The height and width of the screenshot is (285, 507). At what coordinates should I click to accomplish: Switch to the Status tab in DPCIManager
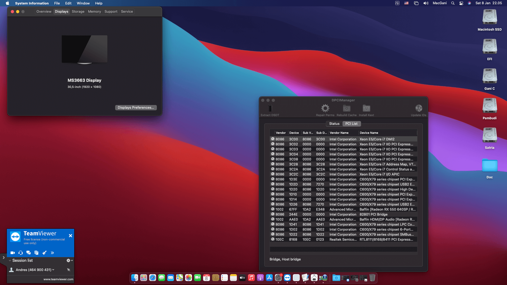pyautogui.click(x=334, y=123)
